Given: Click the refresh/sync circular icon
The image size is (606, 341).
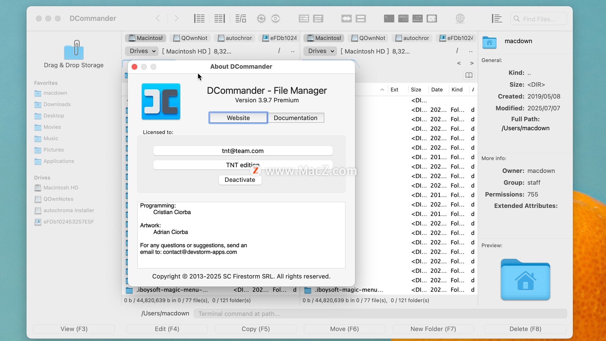Looking at the screenshot, I should (261, 19).
